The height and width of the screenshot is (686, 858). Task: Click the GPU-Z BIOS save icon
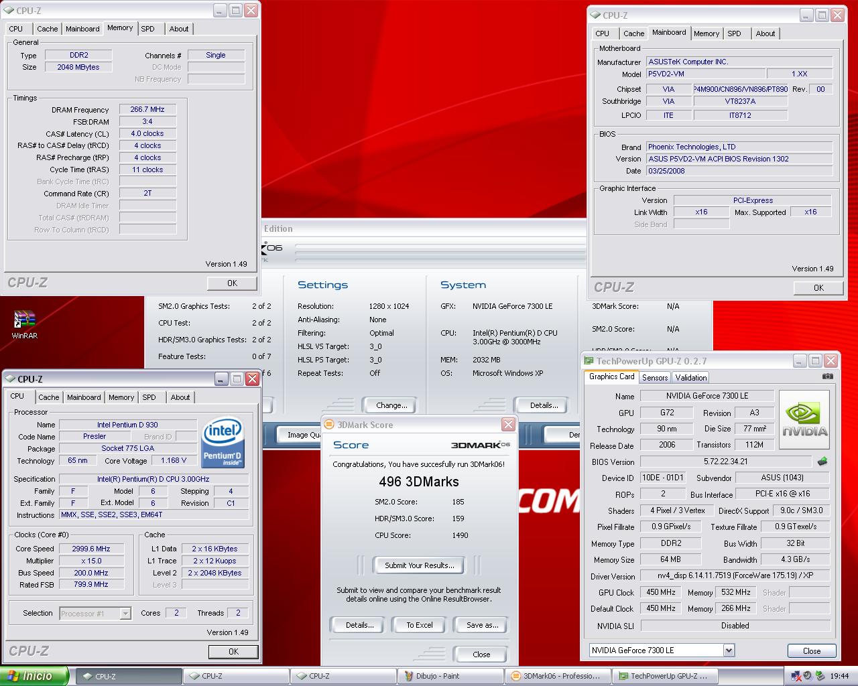pyautogui.click(x=822, y=462)
